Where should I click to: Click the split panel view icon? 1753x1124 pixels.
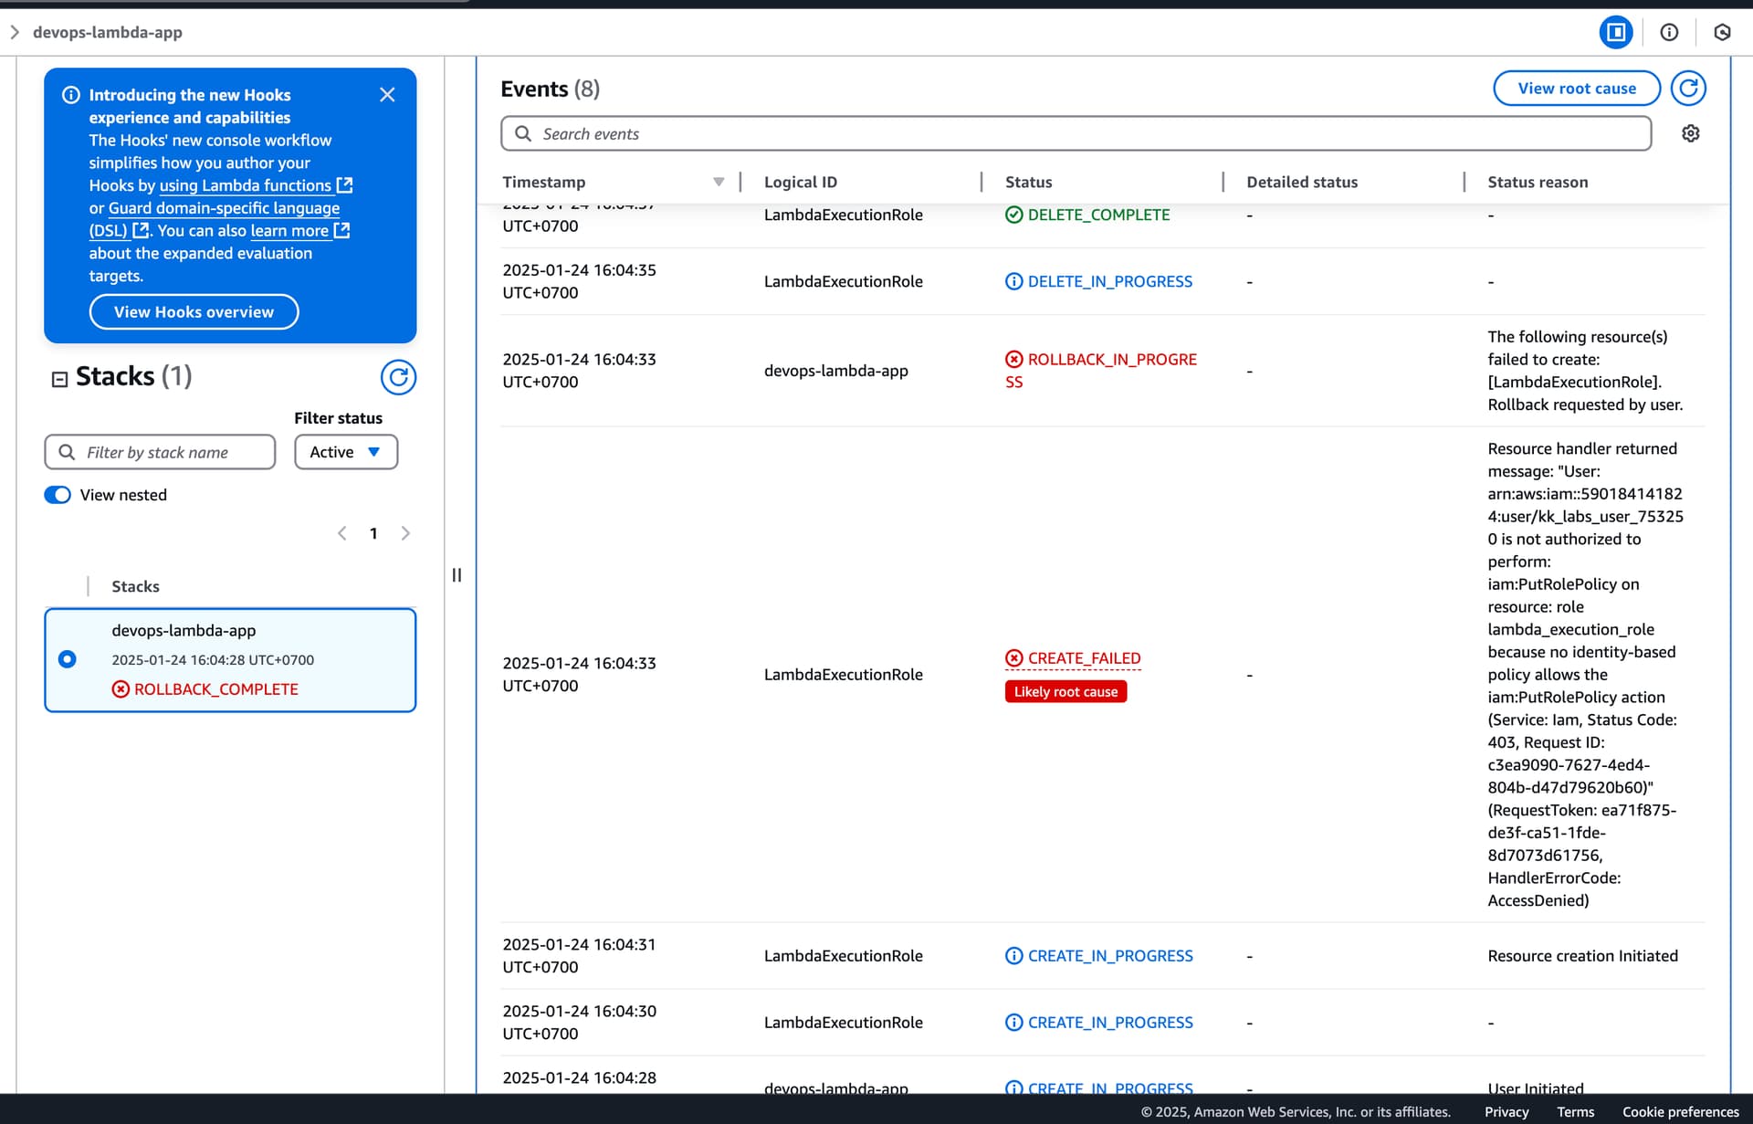[x=1615, y=33]
